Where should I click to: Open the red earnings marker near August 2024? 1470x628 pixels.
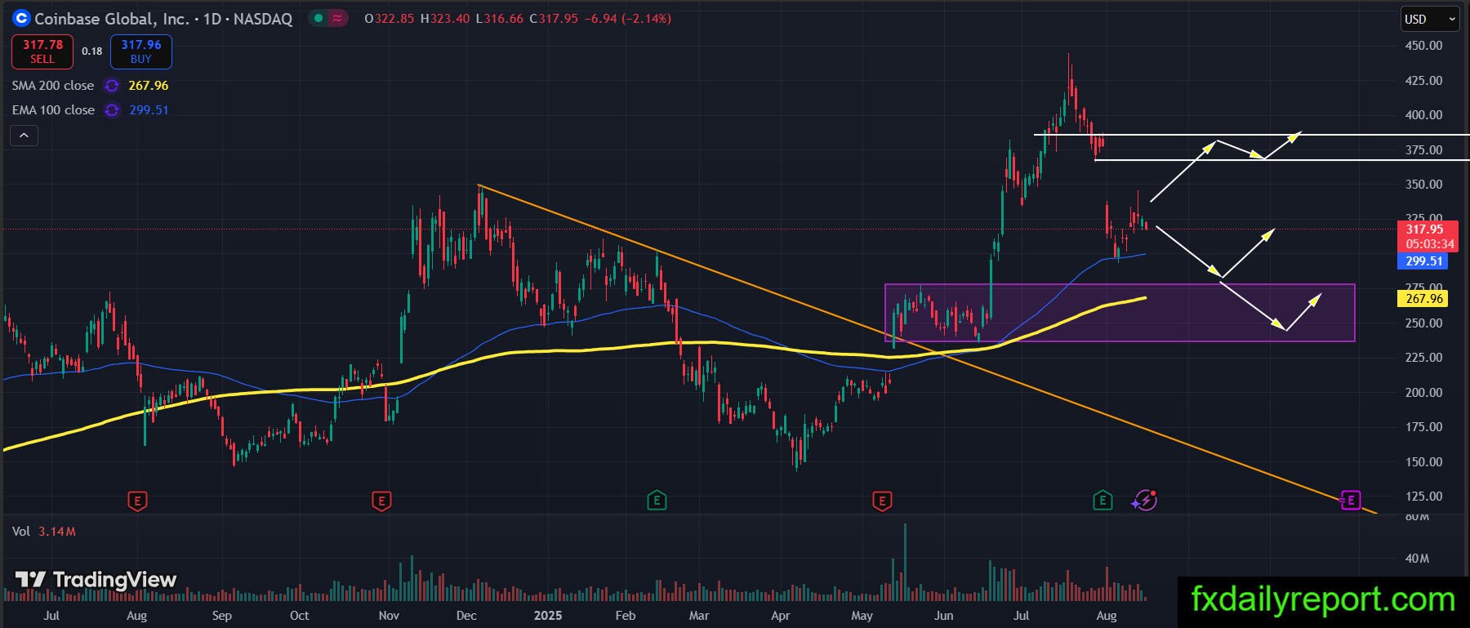[137, 501]
